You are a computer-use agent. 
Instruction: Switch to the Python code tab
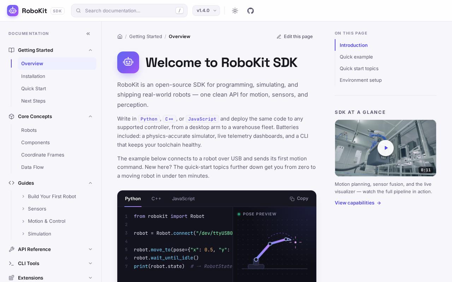[x=133, y=199]
